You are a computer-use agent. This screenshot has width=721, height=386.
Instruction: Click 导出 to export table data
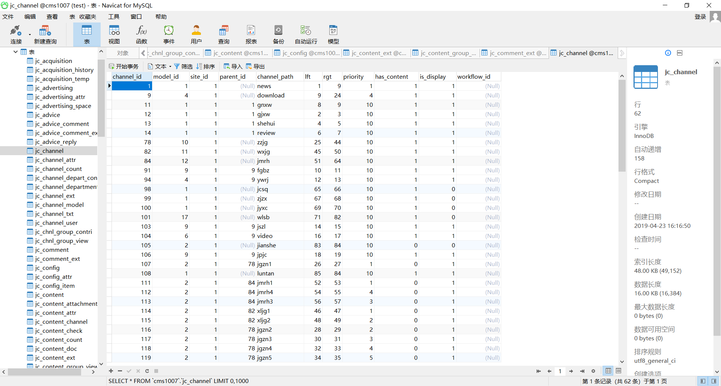point(255,66)
